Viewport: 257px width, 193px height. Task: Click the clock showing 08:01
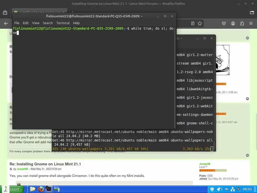click(247, 189)
